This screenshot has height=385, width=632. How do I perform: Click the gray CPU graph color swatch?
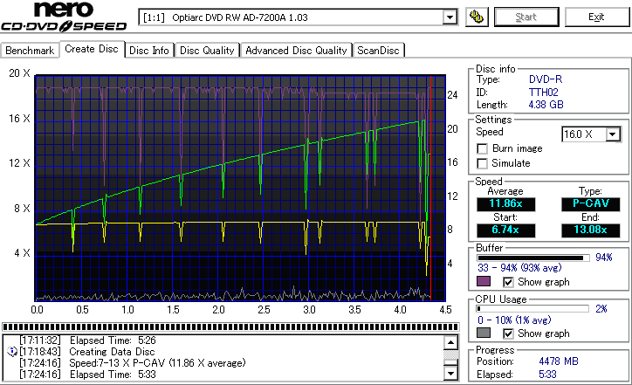(x=484, y=333)
